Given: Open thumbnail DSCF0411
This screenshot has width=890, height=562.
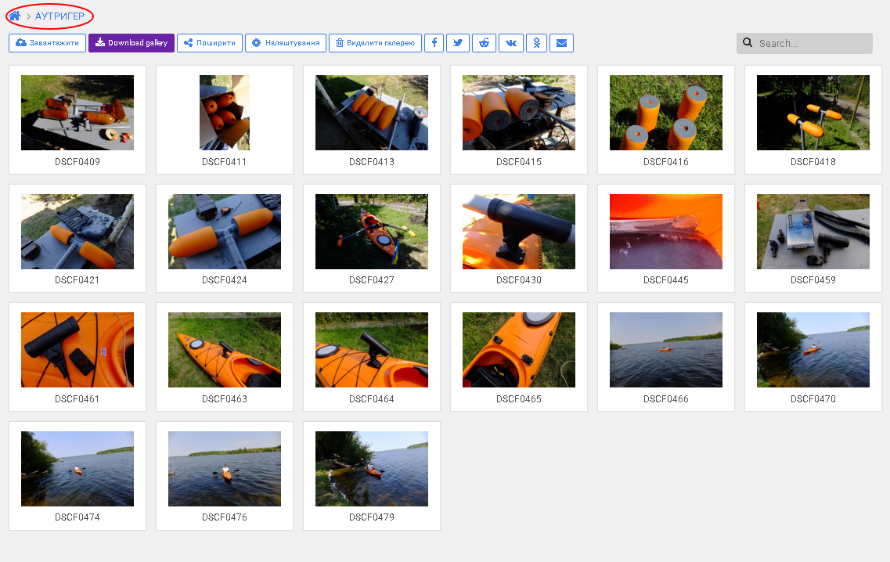Looking at the screenshot, I should tap(225, 113).
